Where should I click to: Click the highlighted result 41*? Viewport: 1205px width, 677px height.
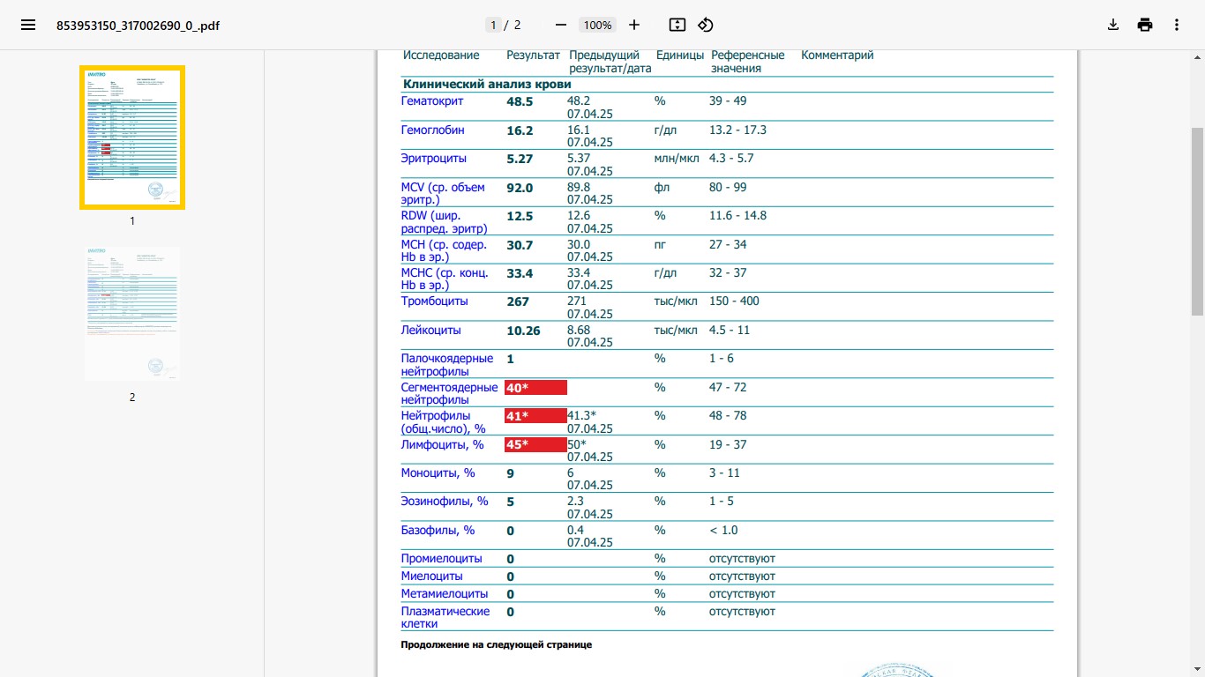coord(535,416)
